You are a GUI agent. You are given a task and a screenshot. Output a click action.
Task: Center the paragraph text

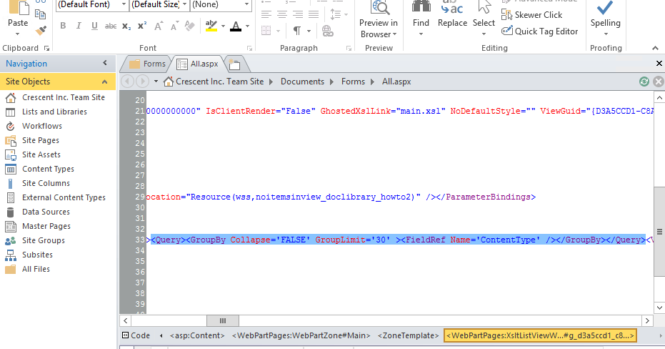(282, 14)
